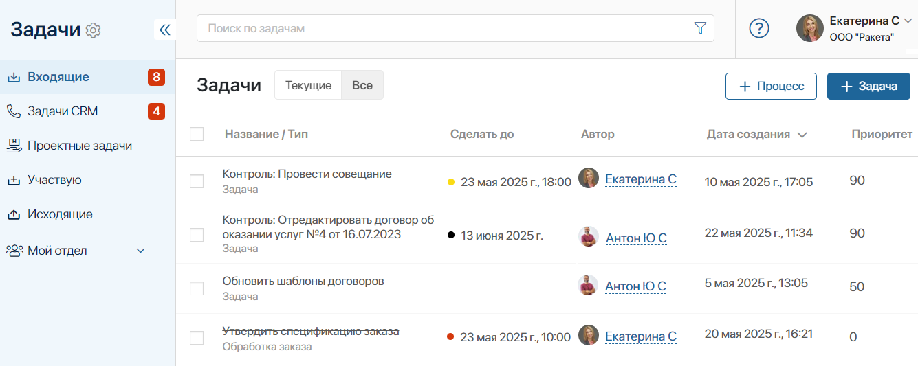Click the + Процесс button
918x366 pixels.
[x=771, y=86]
